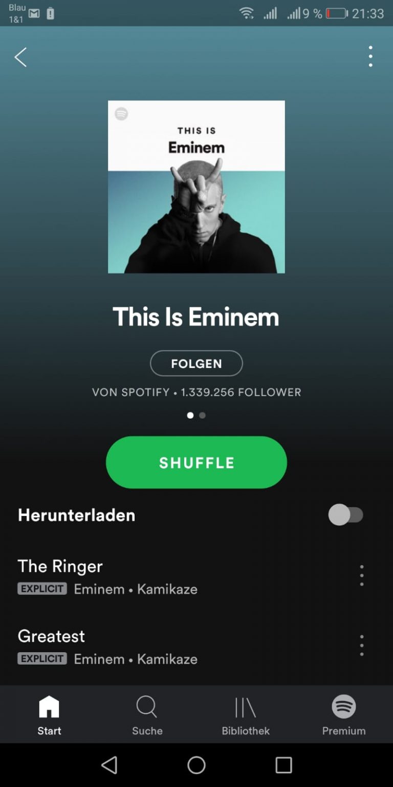Toggle the Herunterladen download switch
The width and height of the screenshot is (393, 787).
point(346,515)
